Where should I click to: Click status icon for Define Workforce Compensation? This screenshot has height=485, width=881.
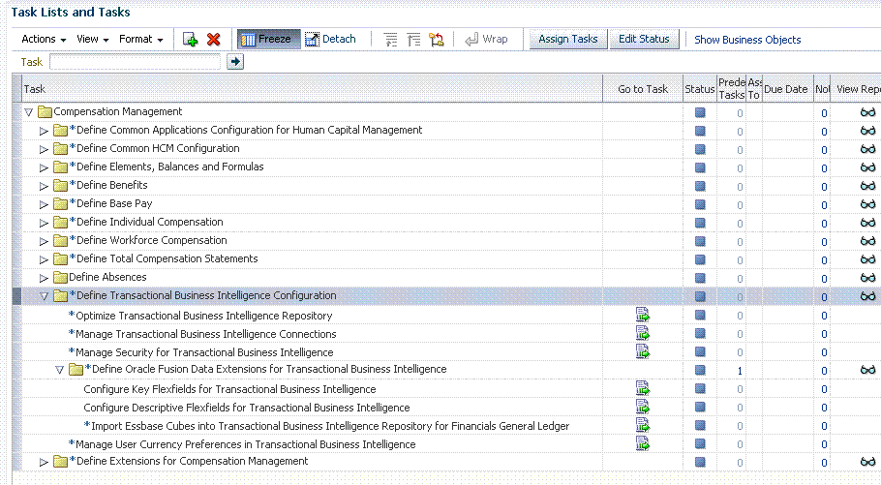[700, 241]
